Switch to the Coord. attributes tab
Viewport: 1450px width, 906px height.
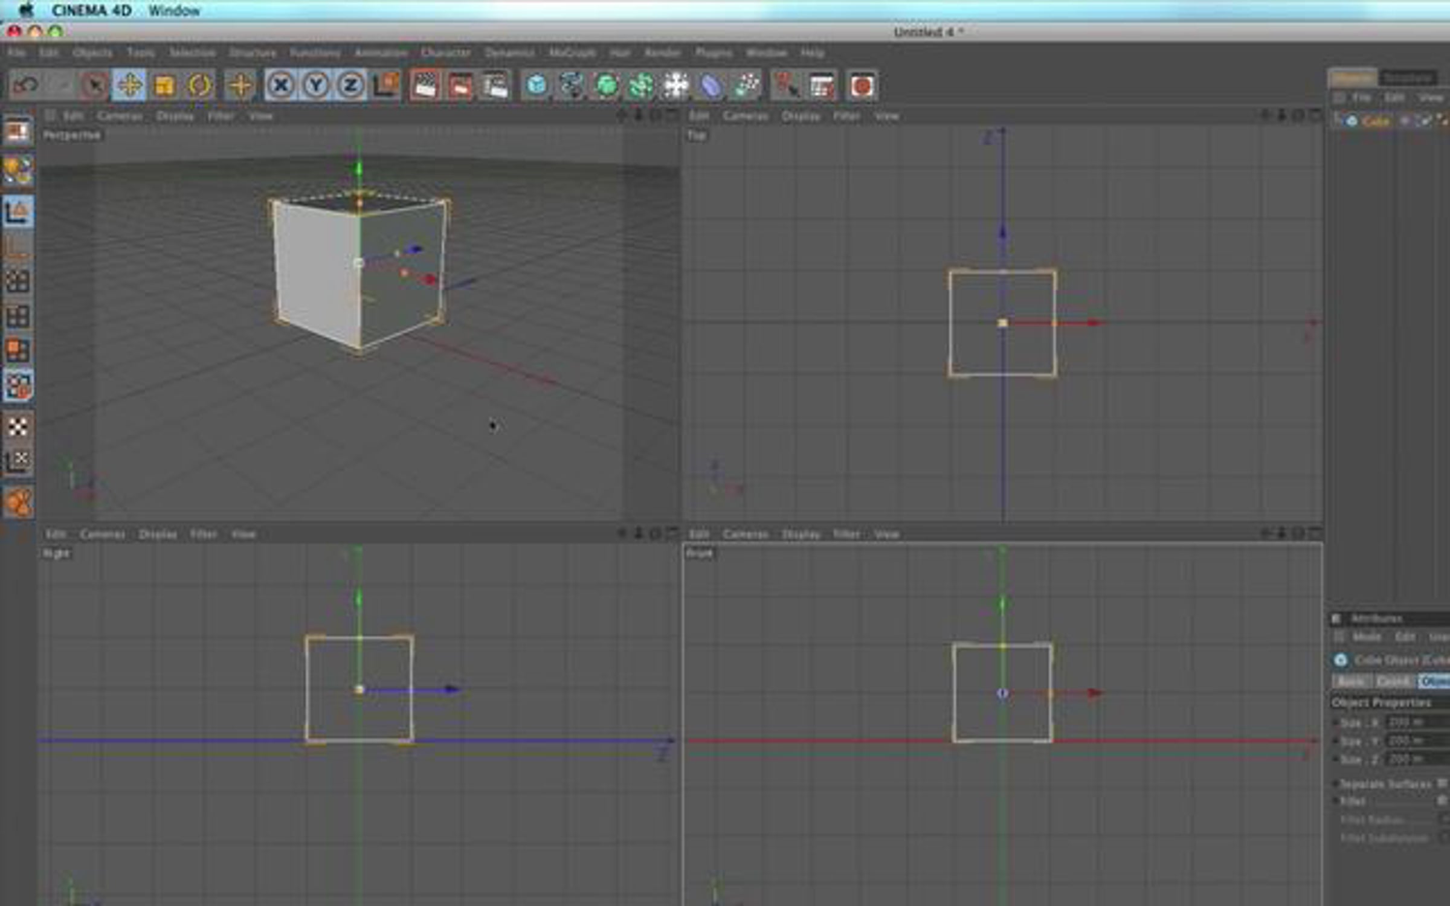(1393, 681)
